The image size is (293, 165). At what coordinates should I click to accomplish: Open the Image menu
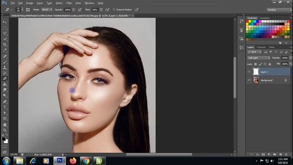click(29, 3)
